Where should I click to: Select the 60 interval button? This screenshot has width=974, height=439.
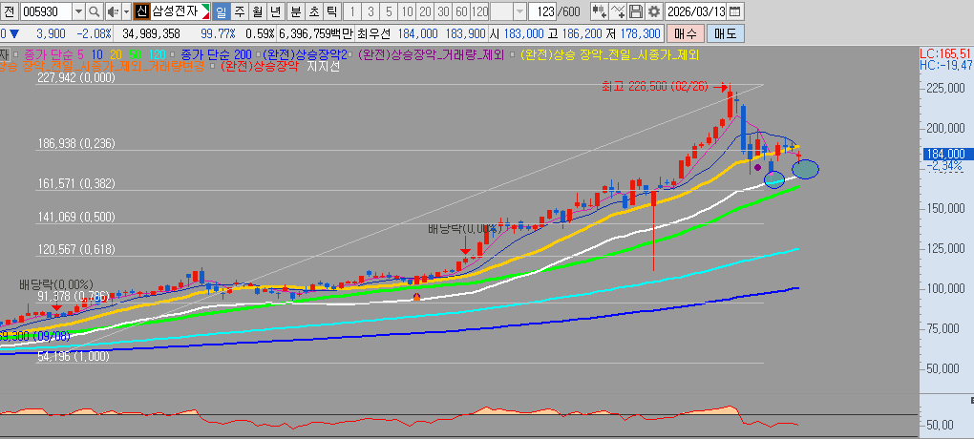tap(461, 11)
